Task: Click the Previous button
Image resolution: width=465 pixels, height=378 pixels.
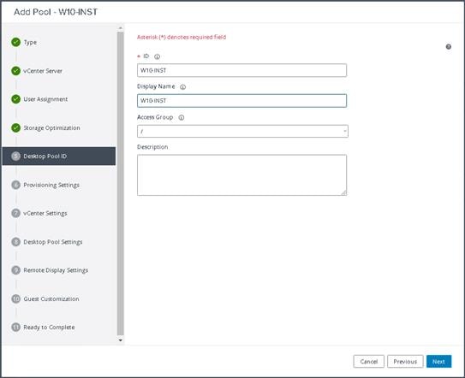Action: tap(405, 362)
